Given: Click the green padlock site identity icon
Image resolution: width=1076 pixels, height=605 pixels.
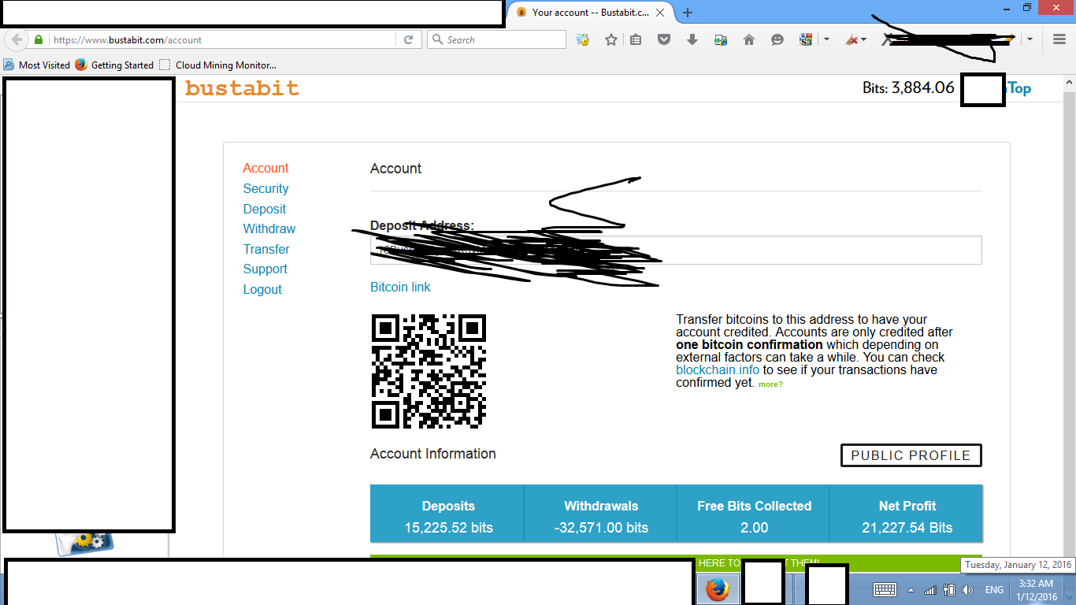Looking at the screenshot, I should point(39,39).
